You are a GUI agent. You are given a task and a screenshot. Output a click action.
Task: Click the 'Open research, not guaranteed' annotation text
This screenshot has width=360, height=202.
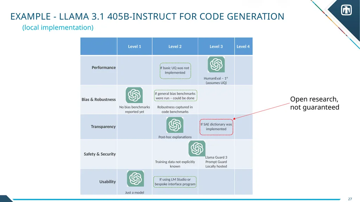click(x=315, y=103)
